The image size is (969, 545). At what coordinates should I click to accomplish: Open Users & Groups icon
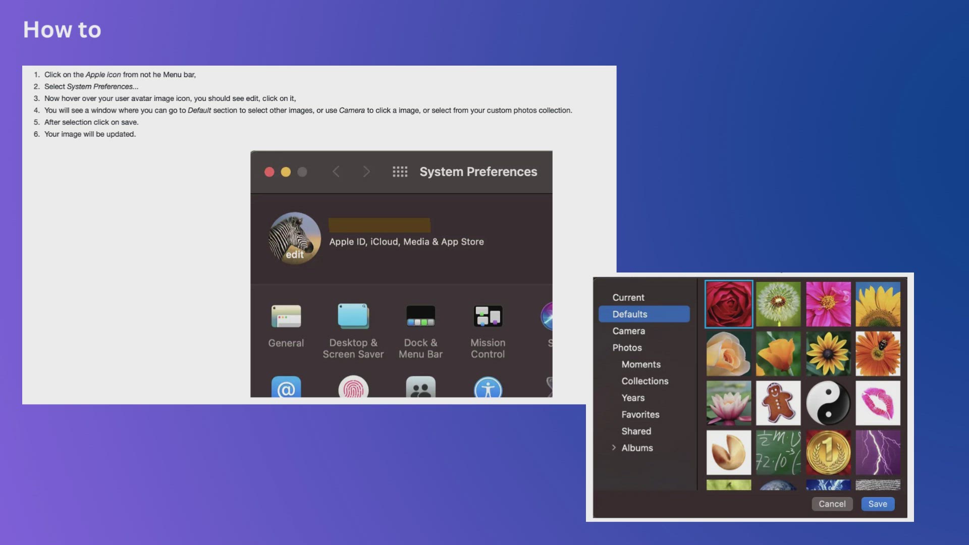click(420, 389)
